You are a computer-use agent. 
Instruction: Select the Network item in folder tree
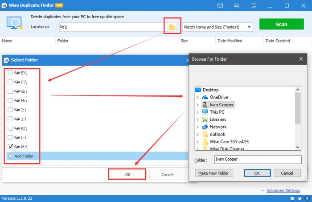(218, 127)
